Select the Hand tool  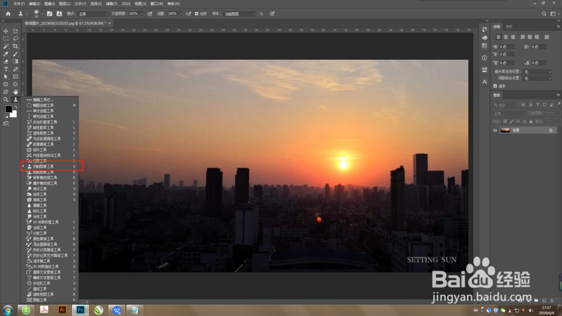tap(15, 92)
